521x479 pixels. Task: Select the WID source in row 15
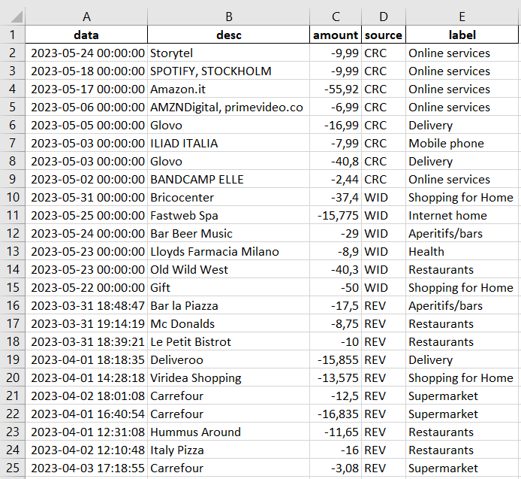pyautogui.click(x=384, y=287)
